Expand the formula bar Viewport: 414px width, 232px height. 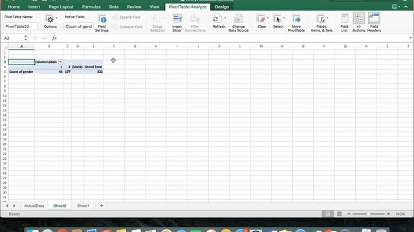click(x=410, y=38)
